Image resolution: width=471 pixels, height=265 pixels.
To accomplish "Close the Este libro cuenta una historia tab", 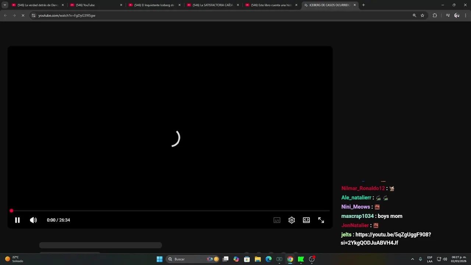I will [x=296, y=5].
